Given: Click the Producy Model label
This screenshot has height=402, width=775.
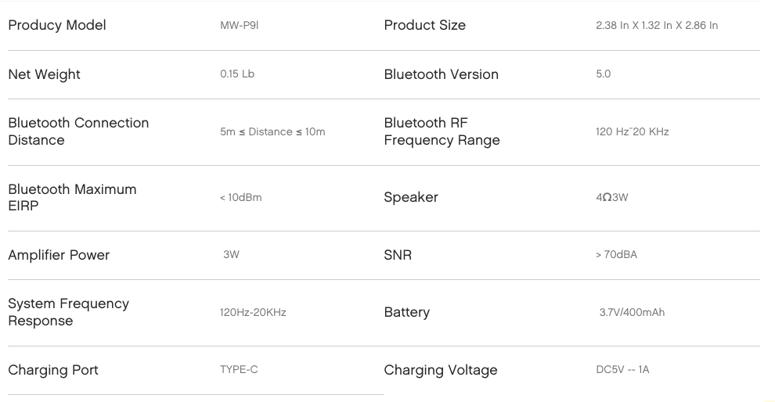Looking at the screenshot, I should (57, 25).
